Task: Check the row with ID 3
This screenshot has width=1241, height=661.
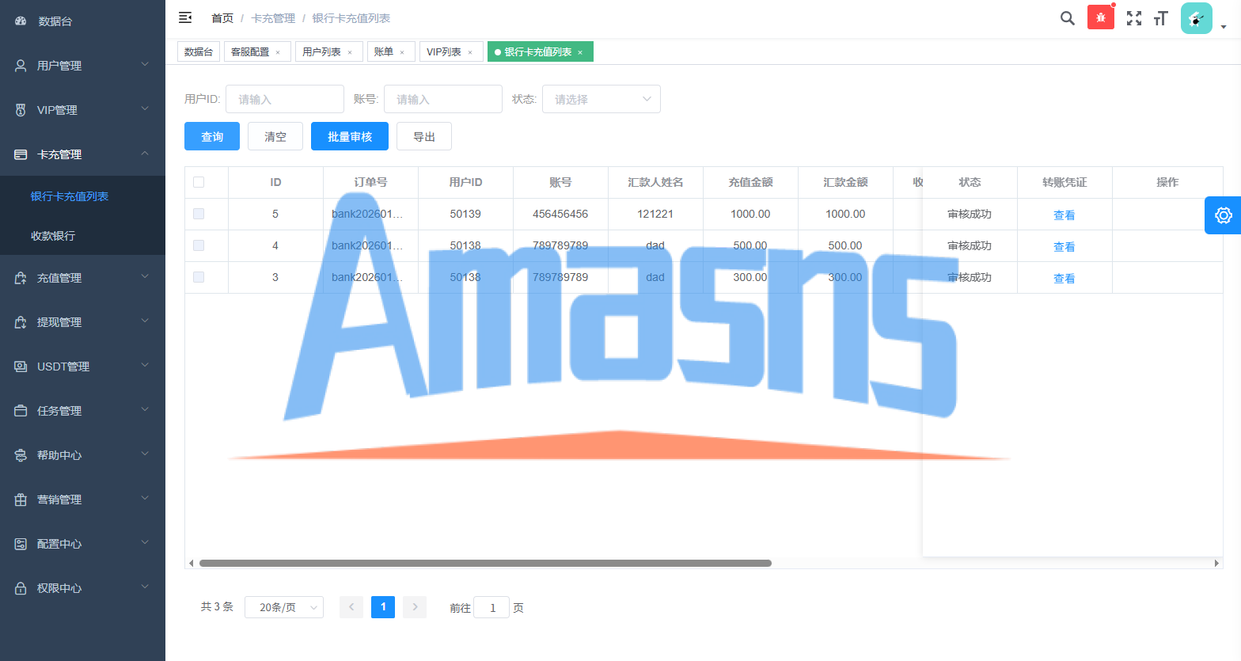Action: (x=199, y=277)
